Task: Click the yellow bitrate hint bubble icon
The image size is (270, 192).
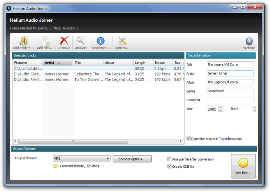Action: (x=55, y=166)
